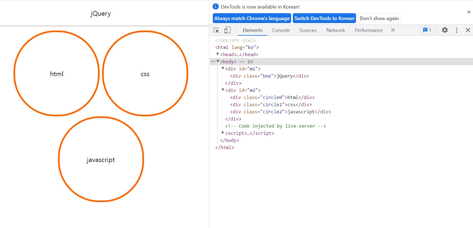Click Don't show again button
Screen dimensions: 473x228
coord(379,18)
